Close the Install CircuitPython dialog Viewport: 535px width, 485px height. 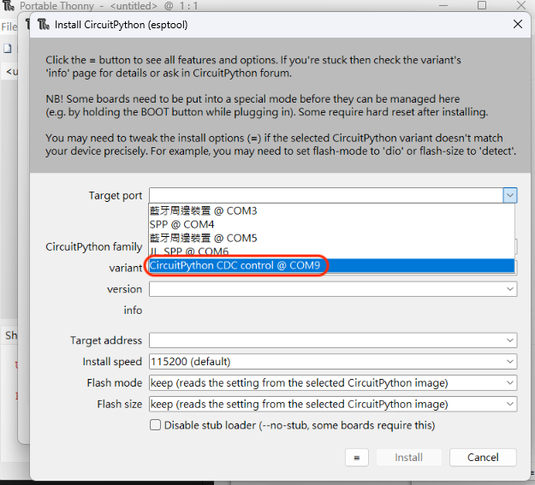518,24
